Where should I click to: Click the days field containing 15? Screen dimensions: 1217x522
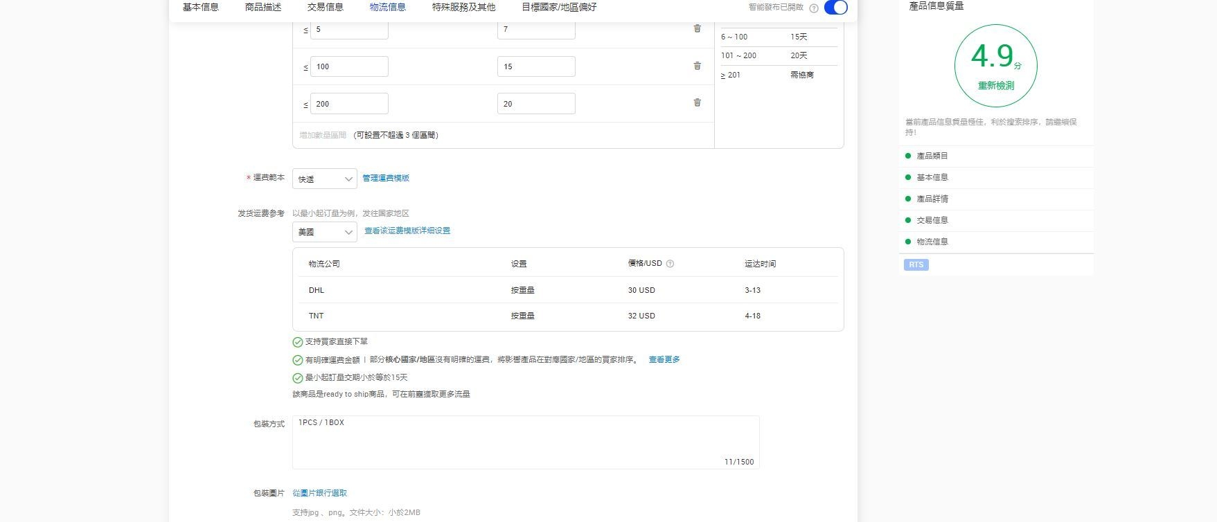click(536, 66)
